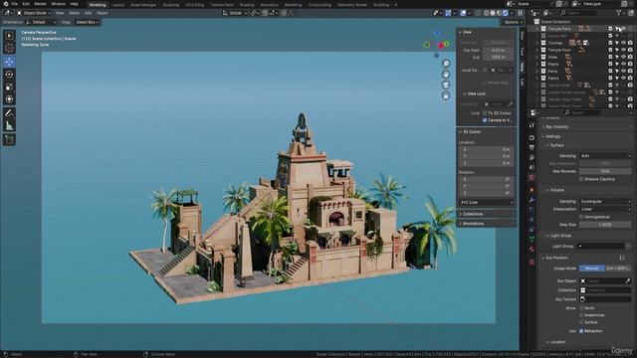Switch perspective/orthographic with the viewport grid icon

click(446, 95)
